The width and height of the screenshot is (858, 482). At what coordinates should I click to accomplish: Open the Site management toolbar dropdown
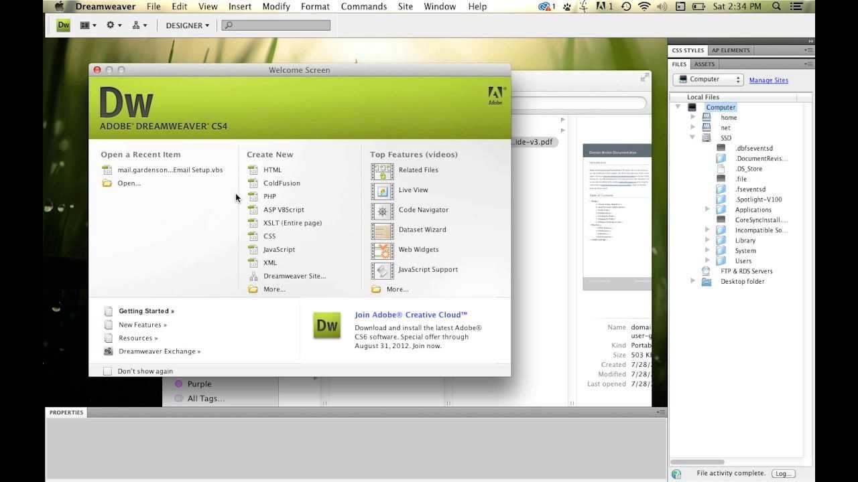click(x=139, y=25)
